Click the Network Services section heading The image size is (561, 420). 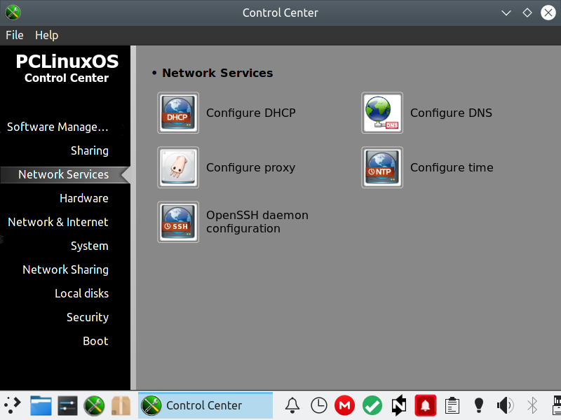tap(217, 73)
